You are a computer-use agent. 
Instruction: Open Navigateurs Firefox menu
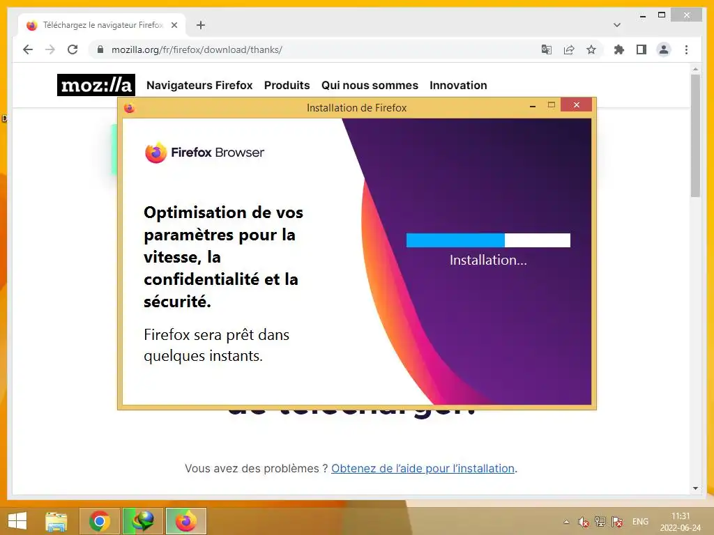199,85
